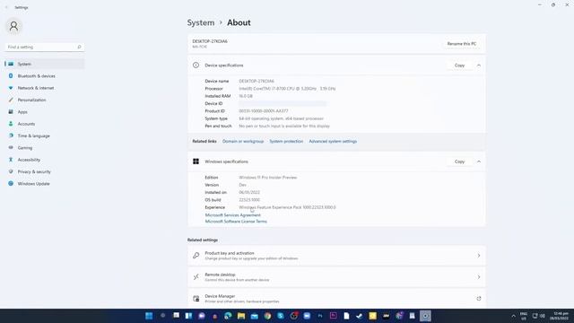Open Accounts settings
574x323 pixels.
click(44, 124)
